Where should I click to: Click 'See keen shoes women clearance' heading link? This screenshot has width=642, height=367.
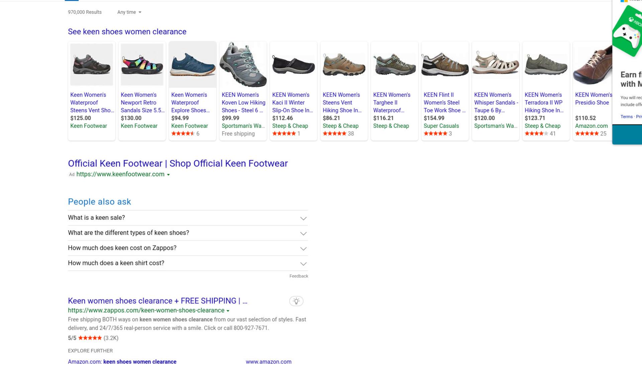coord(127,31)
